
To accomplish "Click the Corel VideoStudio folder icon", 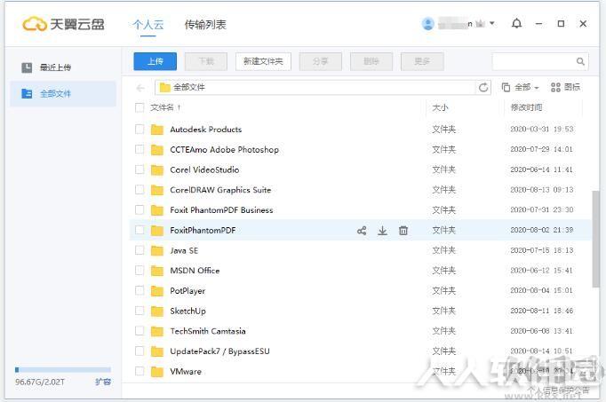I will pyautogui.click(x=157, y=169).
